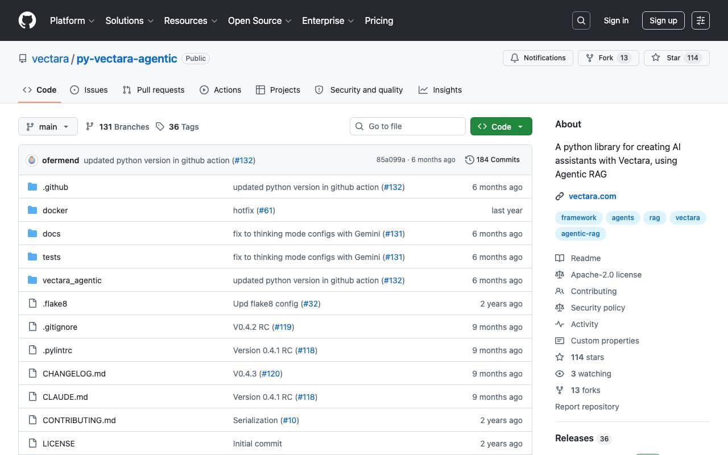Expand the Resources menu
Viewport: 728px width, 455px height.
pyautogui.click(x=191, y=20)
